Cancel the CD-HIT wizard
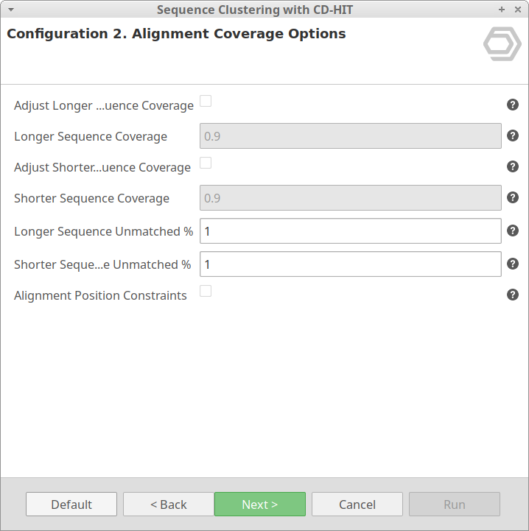Screen dimensions: 529x531 (357, 504)
